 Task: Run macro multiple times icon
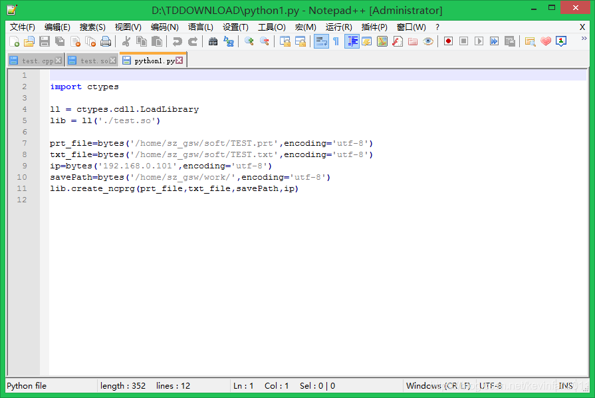coord(494,41)
